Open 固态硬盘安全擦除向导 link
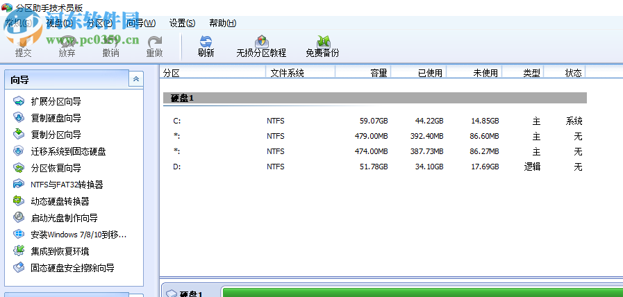Viewport: 623px width, 297px height. [72, 268]
